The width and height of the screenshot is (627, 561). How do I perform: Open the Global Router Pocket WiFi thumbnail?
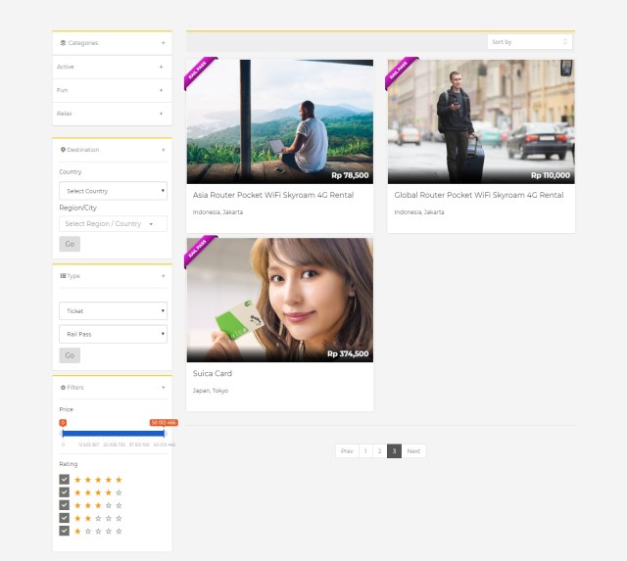[480, 121]
